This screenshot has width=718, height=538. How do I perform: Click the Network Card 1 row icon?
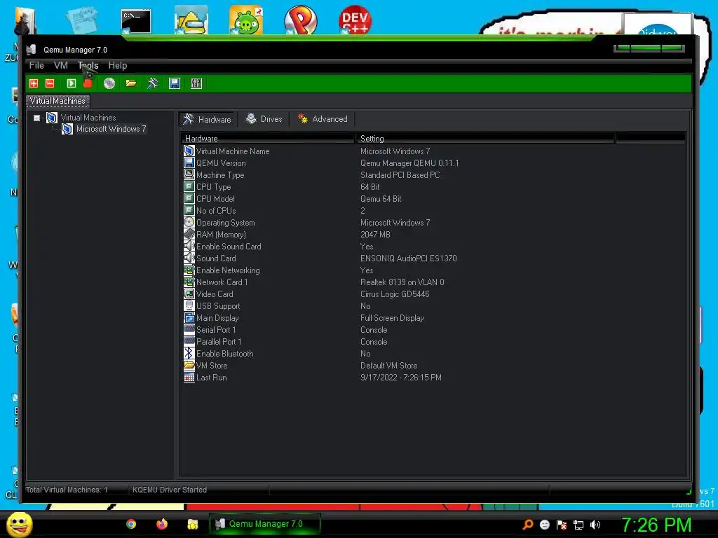(x=189, y=282)
